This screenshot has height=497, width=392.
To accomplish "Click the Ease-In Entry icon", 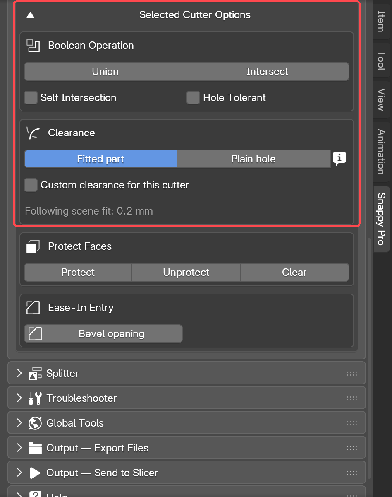I will (x=33, y=308).
